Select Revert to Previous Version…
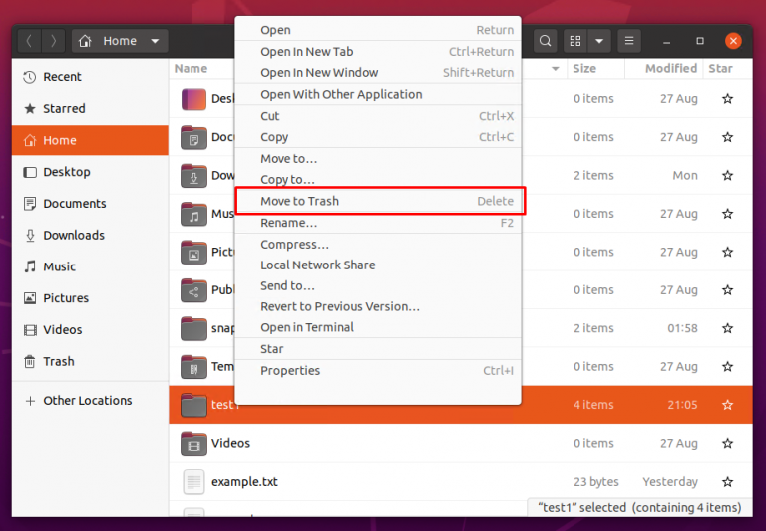Screen dimensions: 766x531 pyautogui.click(x=378, y=307)
